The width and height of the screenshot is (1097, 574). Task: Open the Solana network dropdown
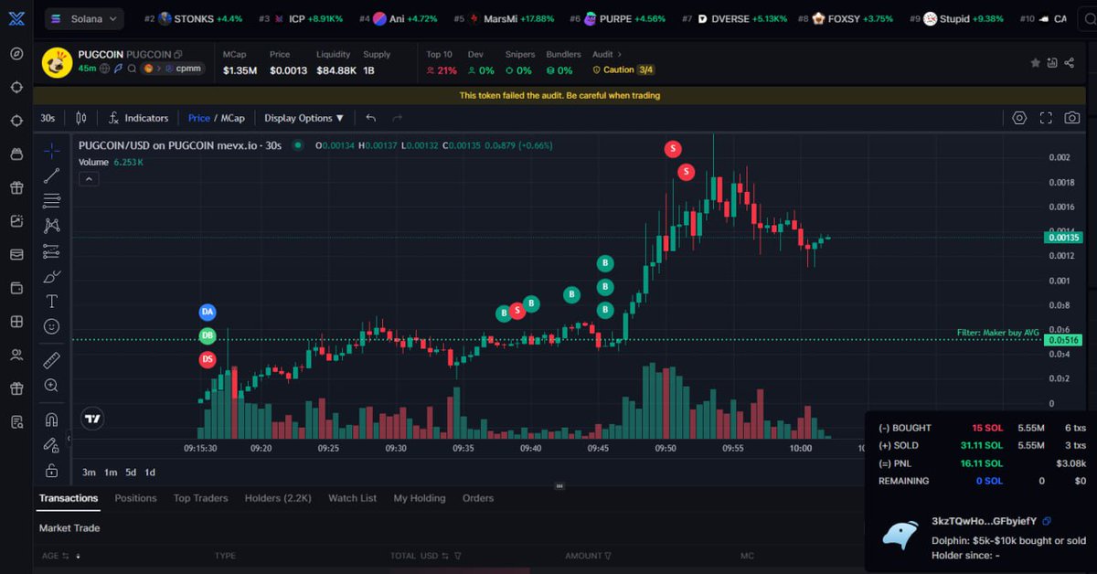point(83,18)
